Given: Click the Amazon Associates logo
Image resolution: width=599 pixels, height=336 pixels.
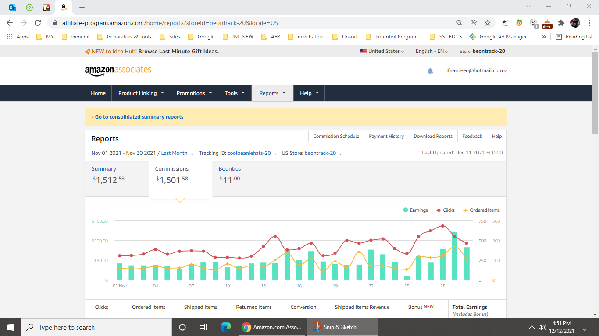Looking at the screenshot, I should (118, 70).
